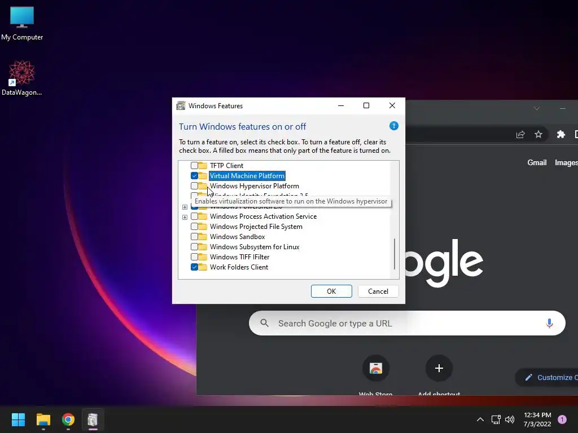Select the Windows TIFF IFilter label
This screenshot has width=578, height=433.
(x=239, y=257)
